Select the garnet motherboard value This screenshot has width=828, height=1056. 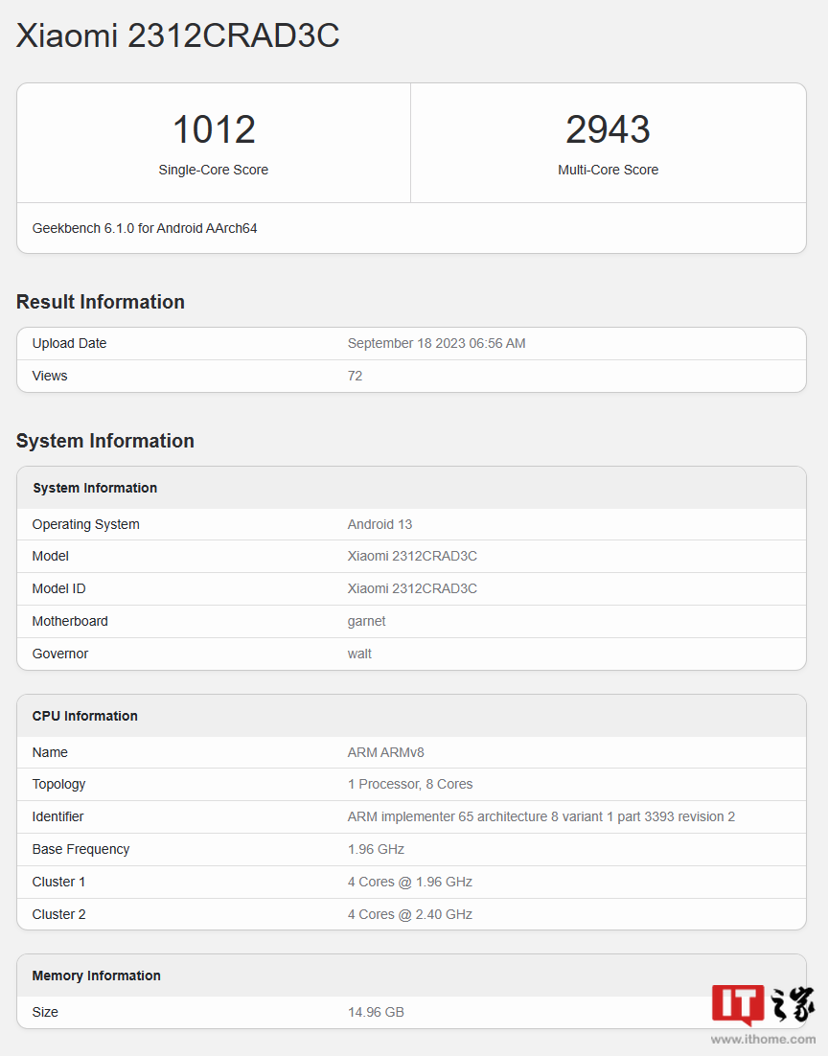(x=366, y=622)
